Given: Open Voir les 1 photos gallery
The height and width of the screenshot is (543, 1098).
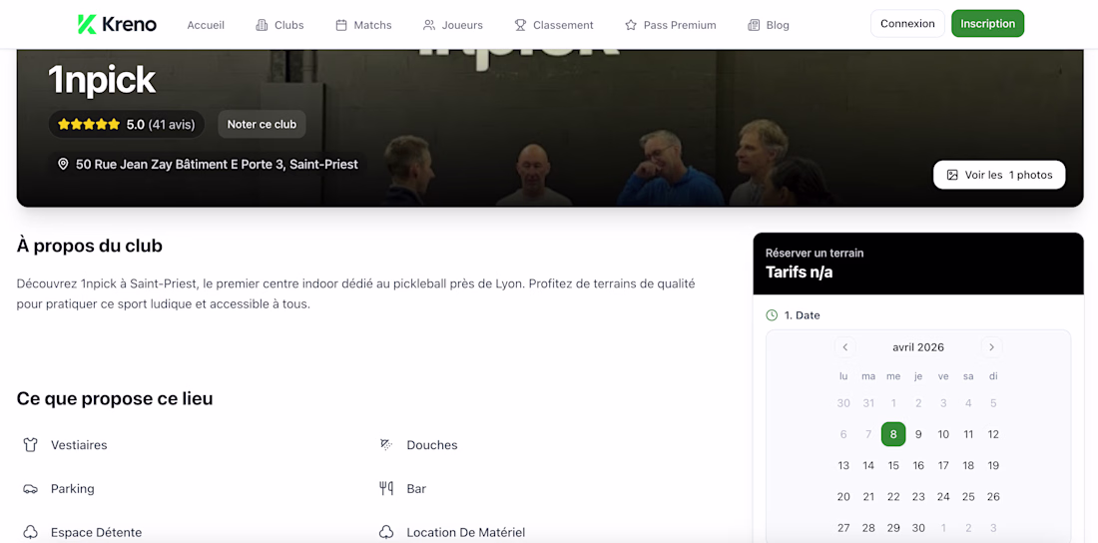Looking at the screenshot, I should [999, 175].
